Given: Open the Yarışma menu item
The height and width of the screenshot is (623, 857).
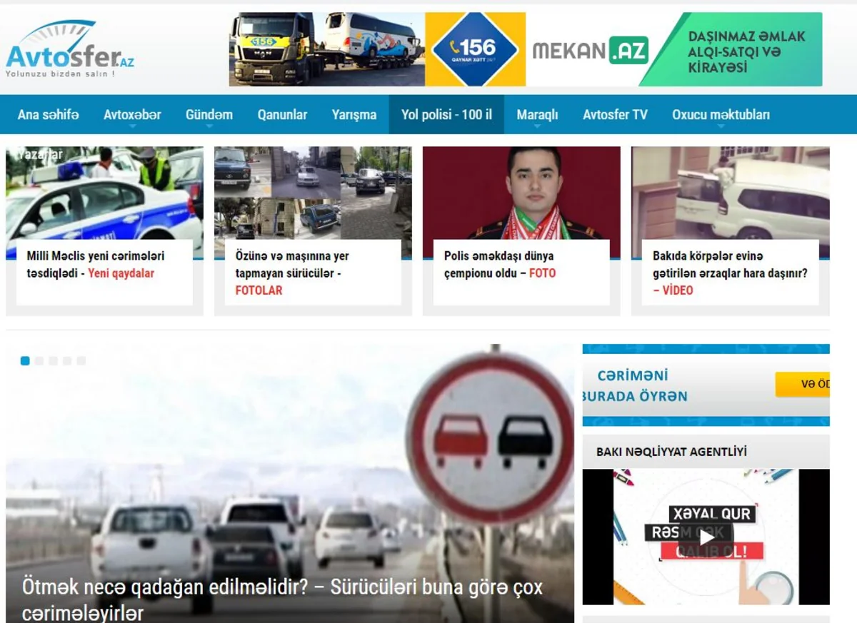Looking at the screenshot, I should pos(354,114).
